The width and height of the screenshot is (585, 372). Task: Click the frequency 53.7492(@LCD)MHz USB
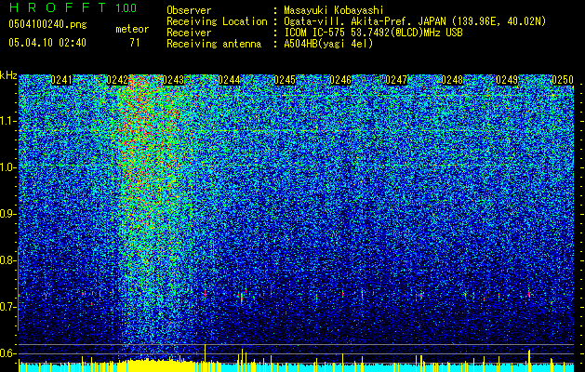[406, 33]
